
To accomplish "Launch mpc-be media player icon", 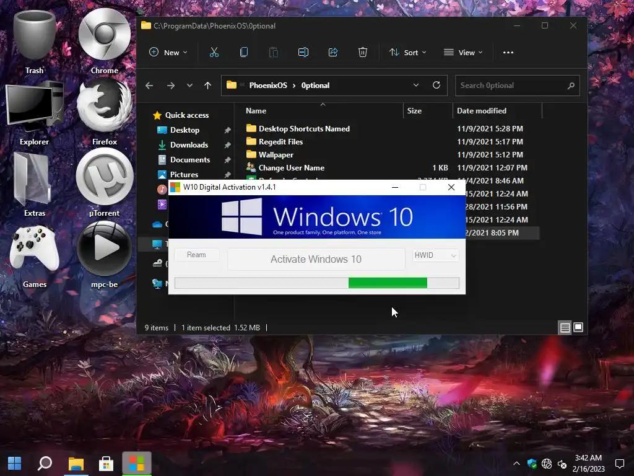I will coord(104,254).
